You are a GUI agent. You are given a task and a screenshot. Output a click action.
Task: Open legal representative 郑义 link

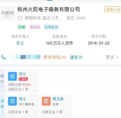click(x=20, y=43)
